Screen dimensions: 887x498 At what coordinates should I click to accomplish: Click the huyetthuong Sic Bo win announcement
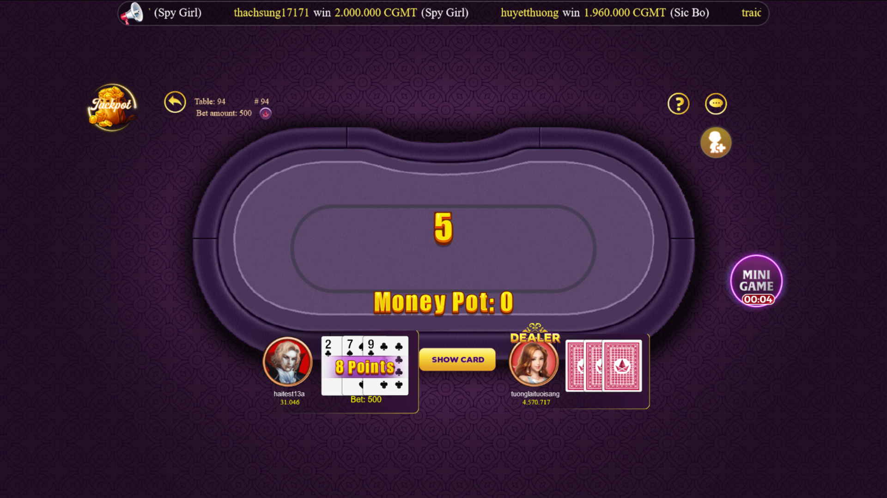[605, 13]
